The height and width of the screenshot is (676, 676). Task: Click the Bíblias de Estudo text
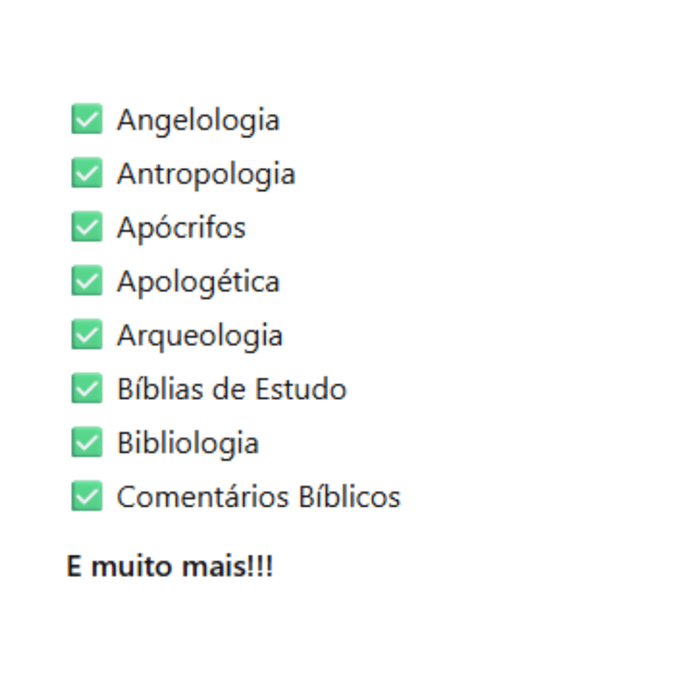click(x=232, y=389)
